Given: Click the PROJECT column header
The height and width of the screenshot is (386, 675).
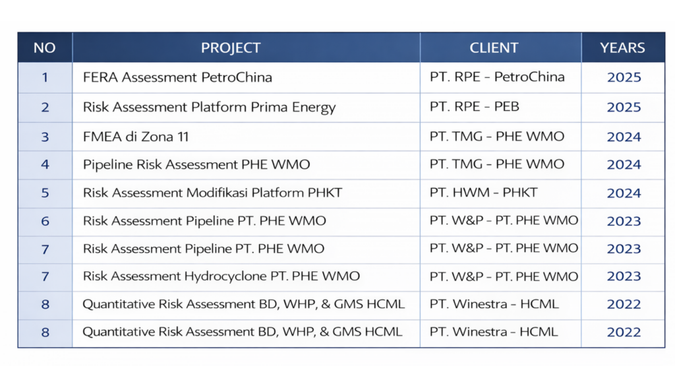Looking at the screenshot, I should pos(231,48).
